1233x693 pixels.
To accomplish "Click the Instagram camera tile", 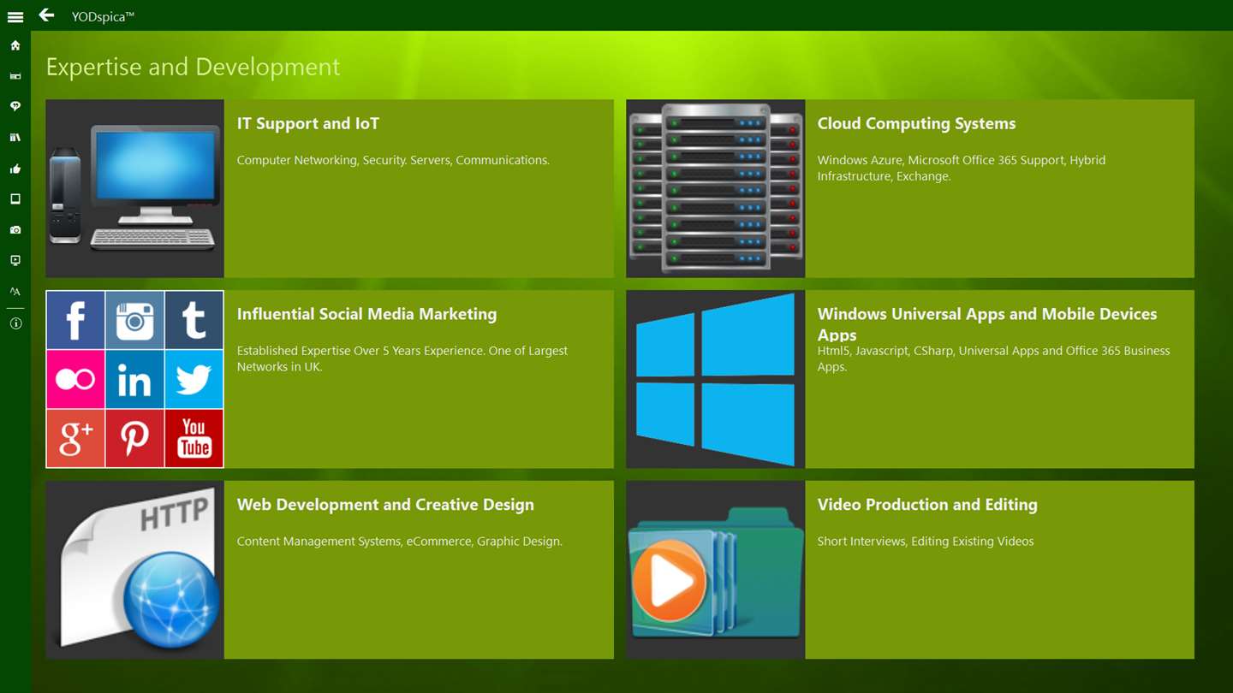I will pos(134,320).
